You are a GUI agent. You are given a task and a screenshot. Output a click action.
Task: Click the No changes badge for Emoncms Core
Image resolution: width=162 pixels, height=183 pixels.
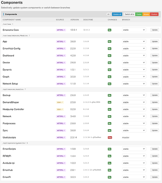coord(110,30)
